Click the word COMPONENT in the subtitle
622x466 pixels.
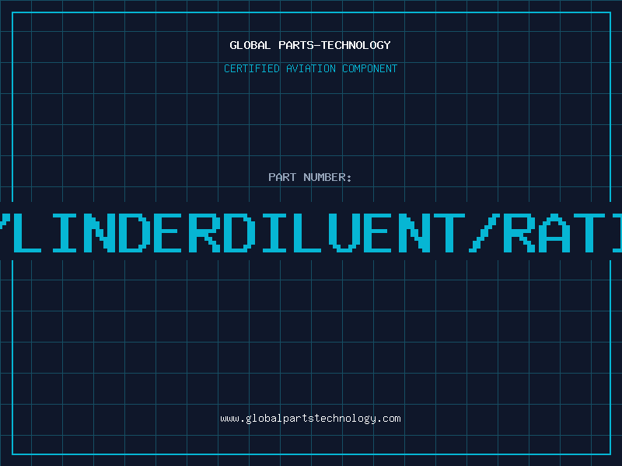point(370,68)
